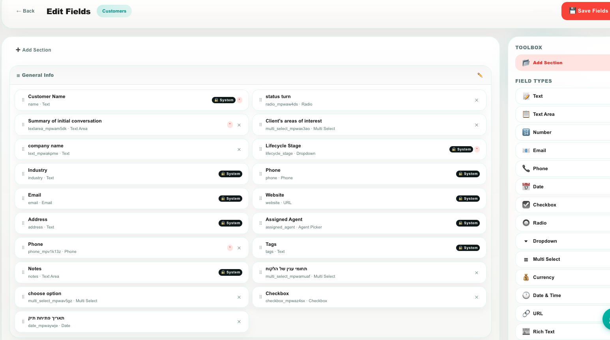This screenshot has width=610, height=340.
Task: Delete the date_mpwaywje Date field
Action: click(x=239, y=322)
